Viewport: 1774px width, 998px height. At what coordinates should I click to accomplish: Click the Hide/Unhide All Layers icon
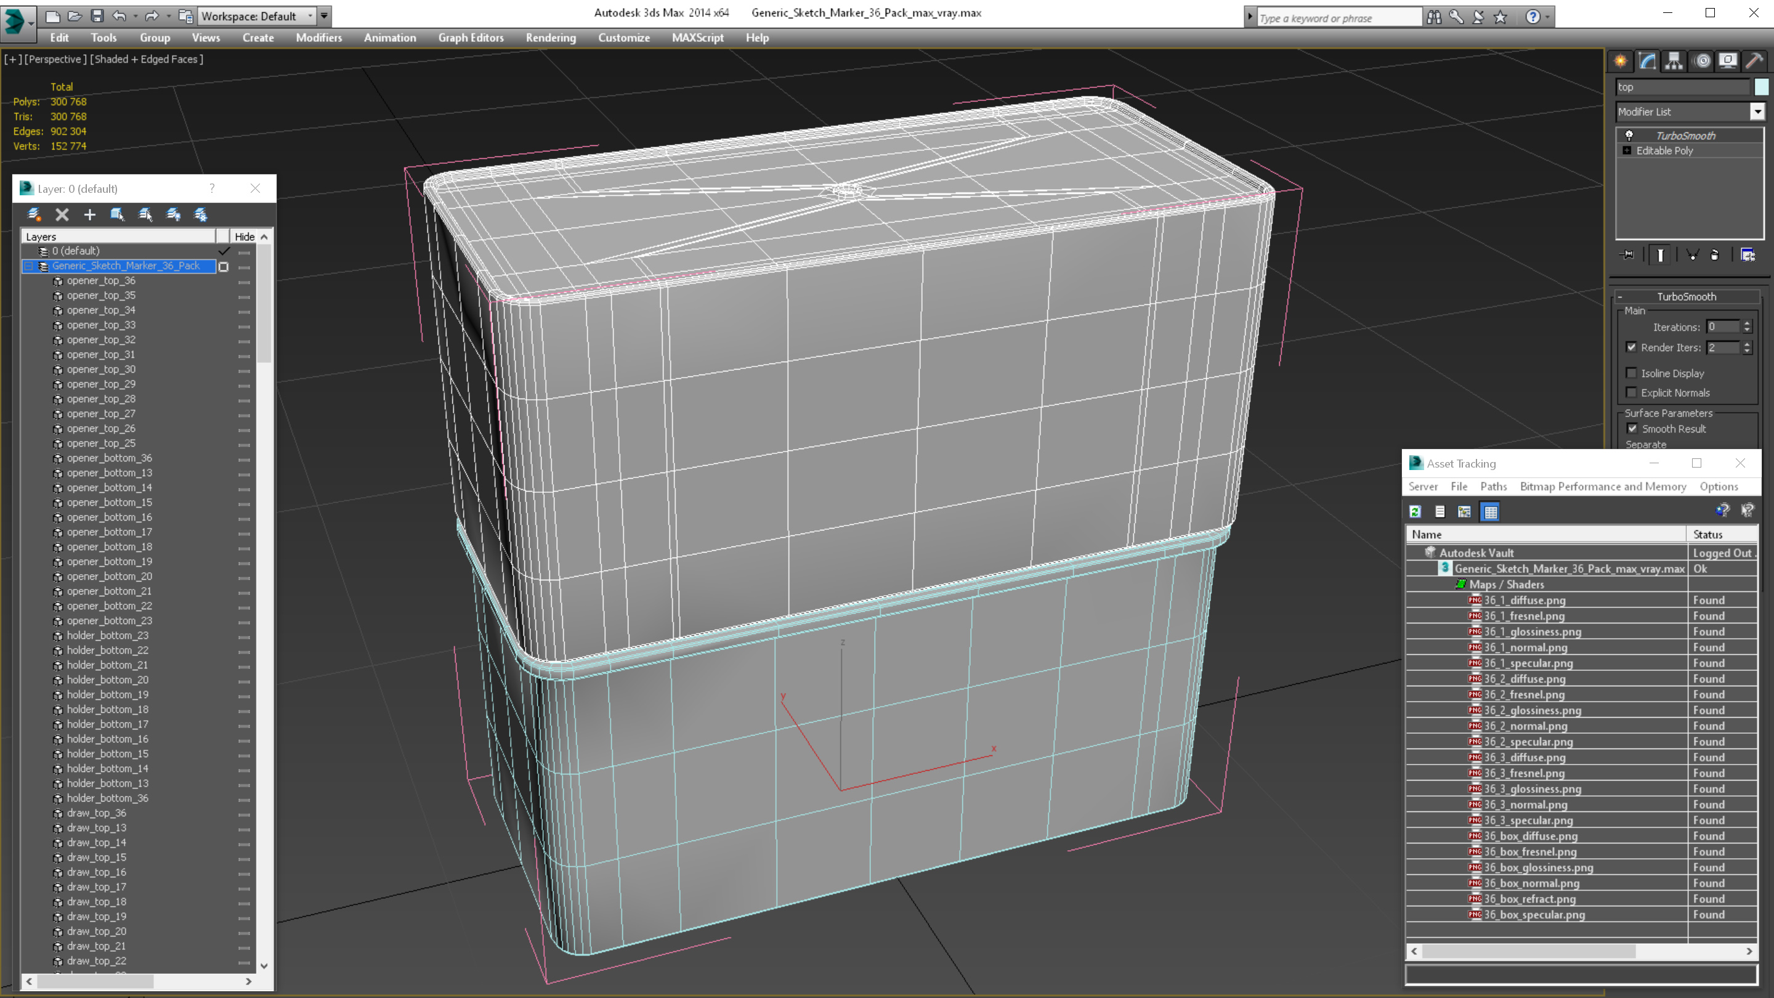174,215
